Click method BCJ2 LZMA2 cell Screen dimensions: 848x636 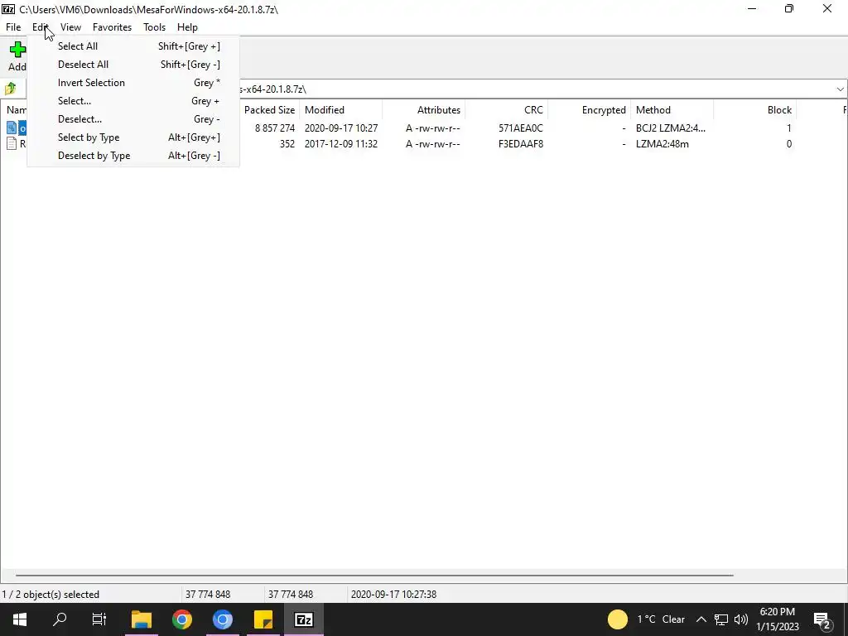click(671, 128)
